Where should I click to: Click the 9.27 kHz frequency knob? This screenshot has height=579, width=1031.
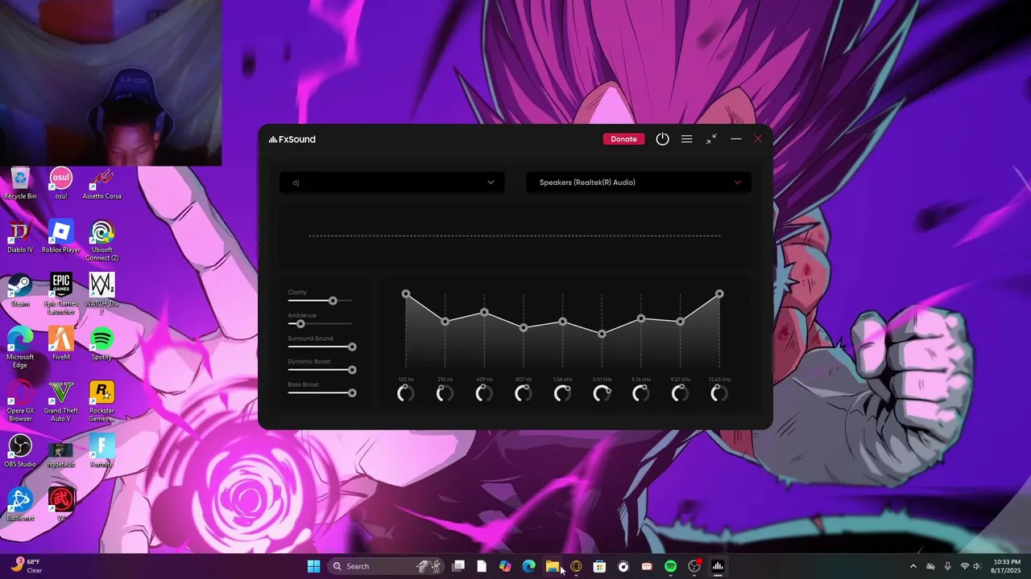tap(680, 393)
